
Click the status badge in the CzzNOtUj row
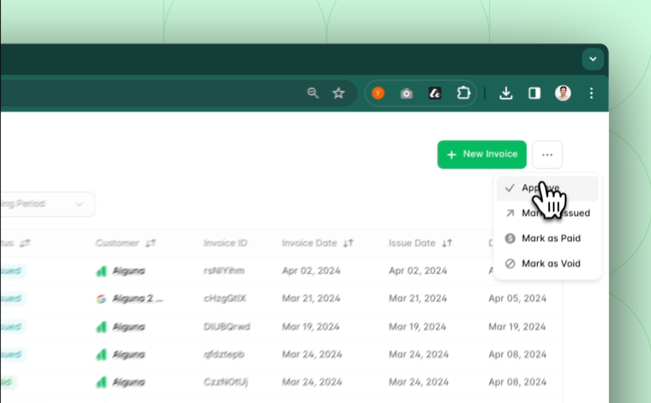(x=7, y=382)
